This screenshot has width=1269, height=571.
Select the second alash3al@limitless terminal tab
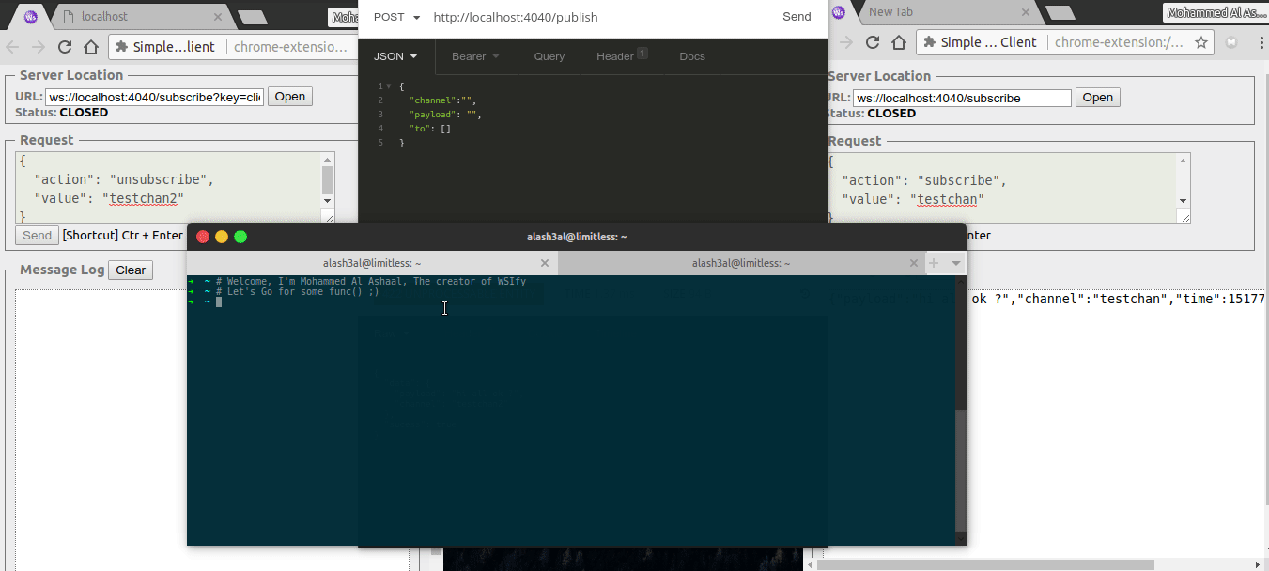[x=741, y=263]
